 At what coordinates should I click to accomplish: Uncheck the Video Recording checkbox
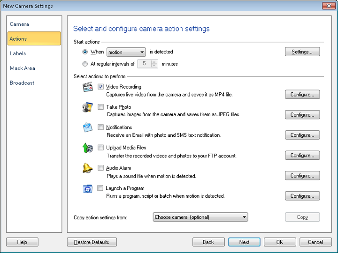pos(101,87)
